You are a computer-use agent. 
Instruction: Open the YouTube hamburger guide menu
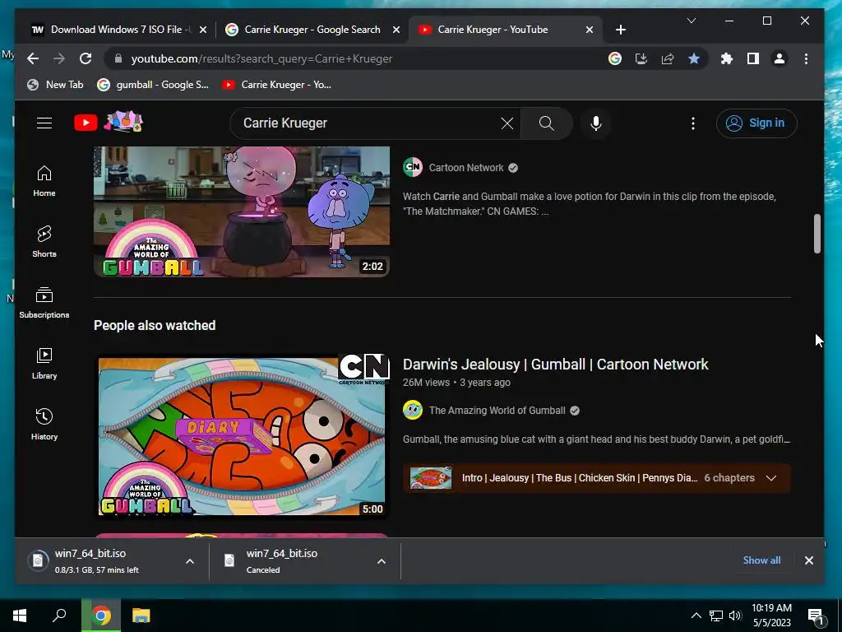[44, 123]
